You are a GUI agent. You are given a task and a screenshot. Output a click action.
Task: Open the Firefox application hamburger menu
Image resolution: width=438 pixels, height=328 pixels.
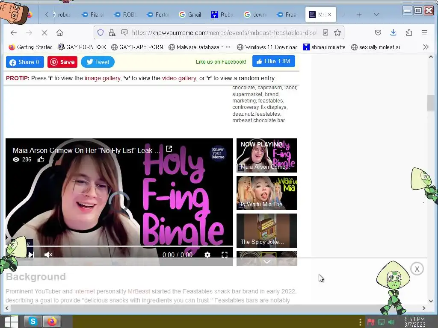424,32
